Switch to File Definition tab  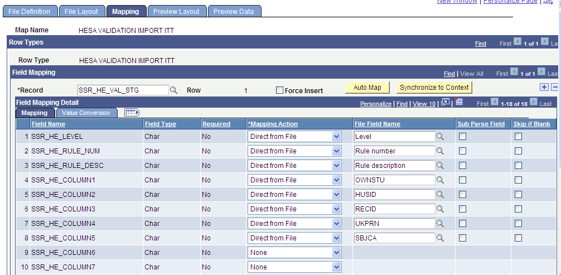pos(30,12)
